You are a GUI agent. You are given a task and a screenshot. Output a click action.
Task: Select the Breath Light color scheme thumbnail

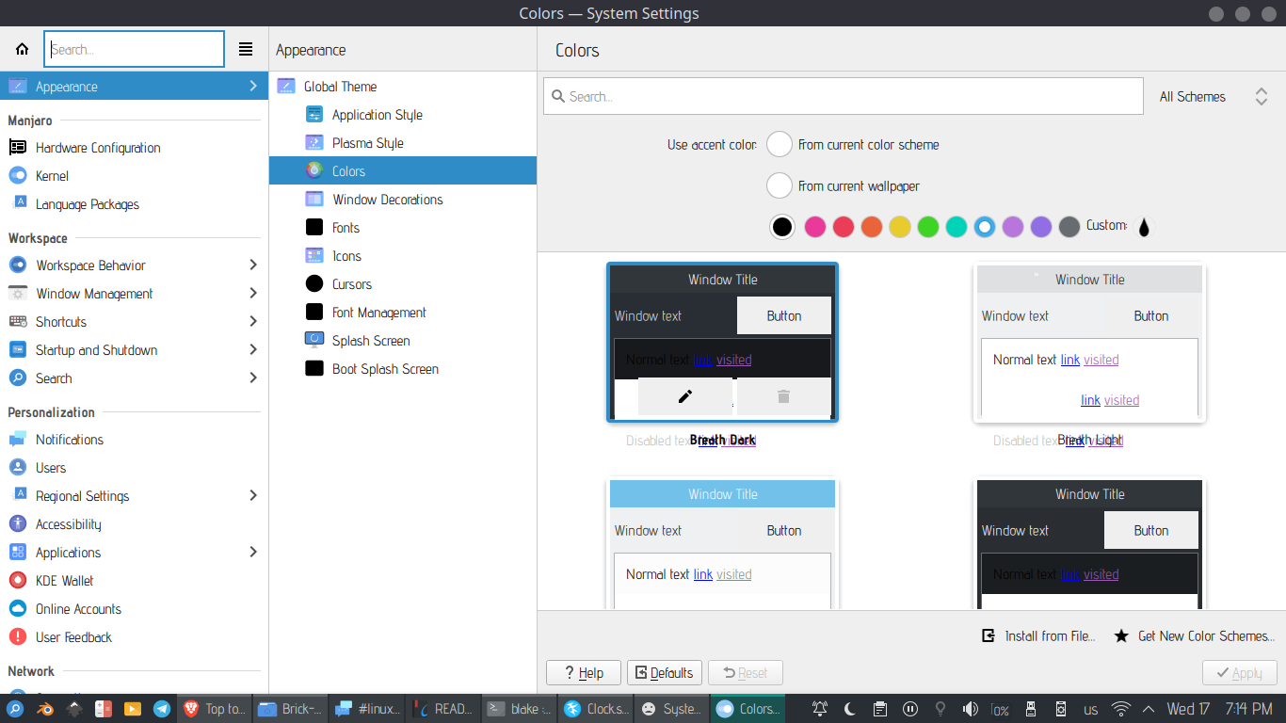(x=1089, y=344)
